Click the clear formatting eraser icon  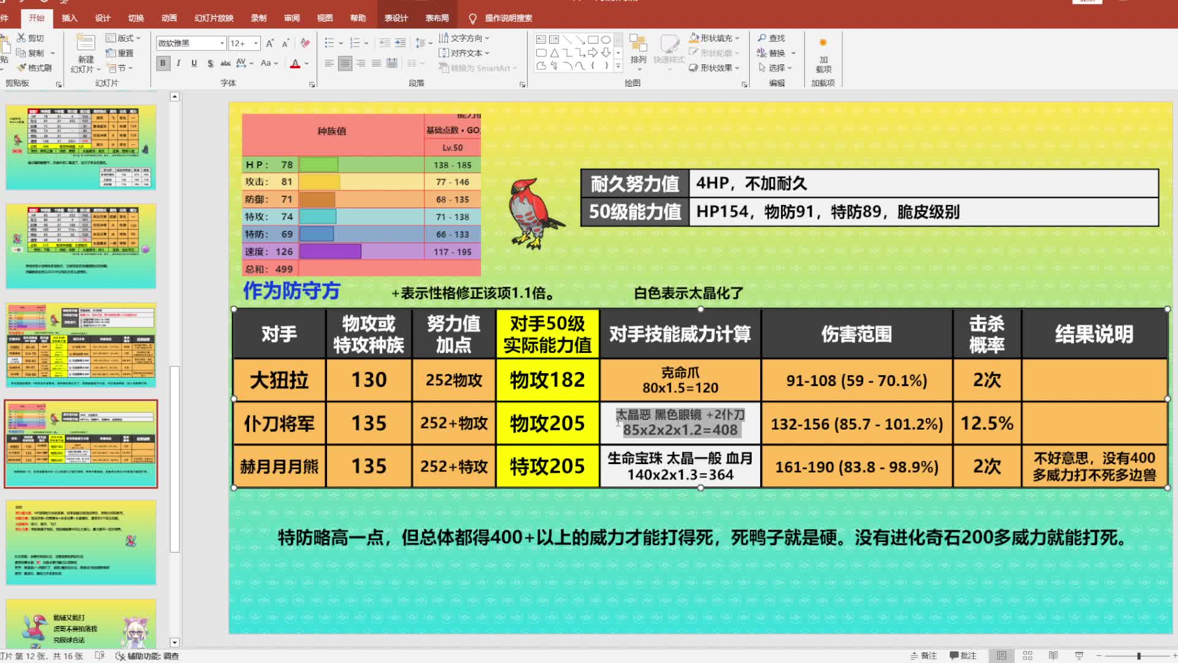[x=305, y=43]
